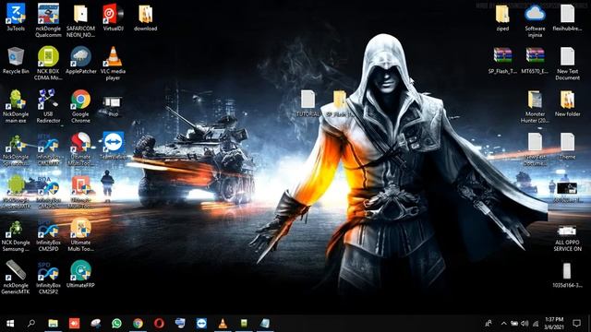Viewport: 591px width, 332px height.
Task: Select the flexihub4re file
Action: (567, 17)
